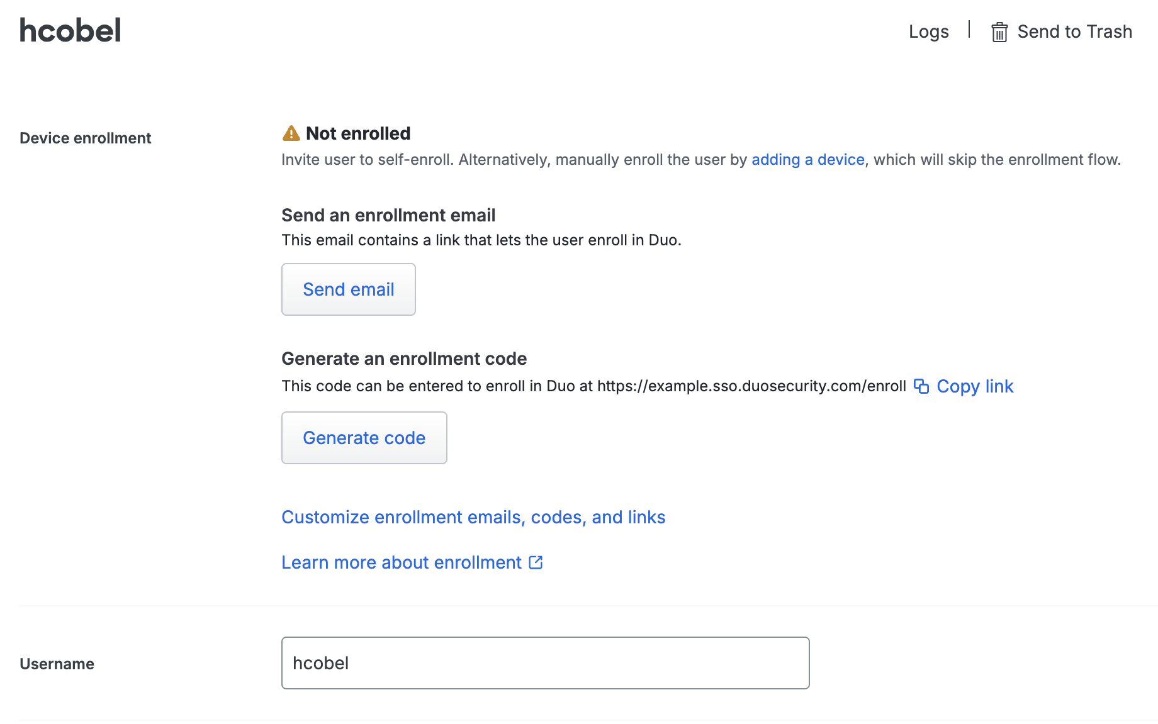Select the hcobel username value for editing
1158x724 pixels.
pyautogui.click(x=322, y=662)
